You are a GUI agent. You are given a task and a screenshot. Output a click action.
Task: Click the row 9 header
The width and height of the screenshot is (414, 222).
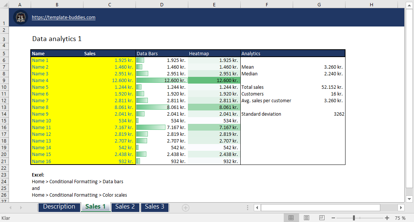pos(5,80)
